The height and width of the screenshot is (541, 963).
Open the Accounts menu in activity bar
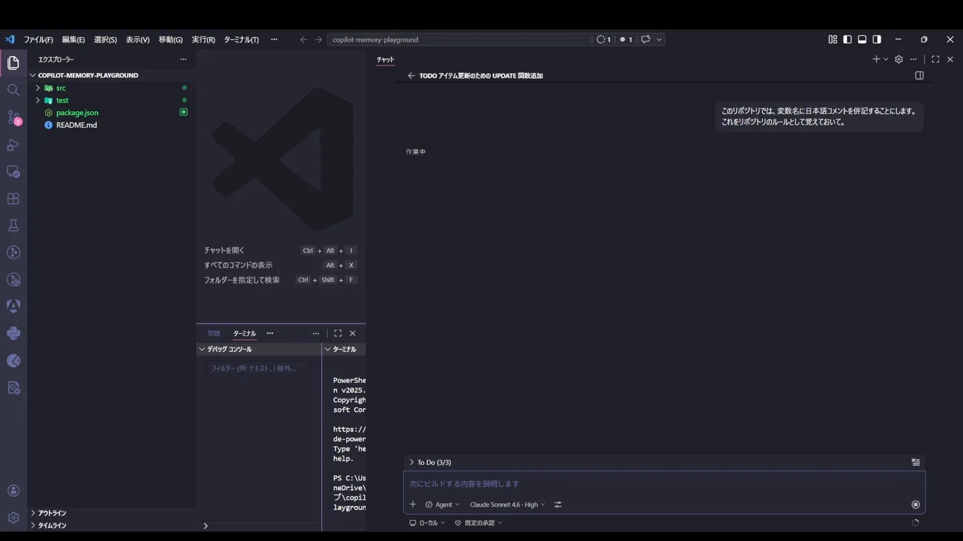tap(13, 491)
